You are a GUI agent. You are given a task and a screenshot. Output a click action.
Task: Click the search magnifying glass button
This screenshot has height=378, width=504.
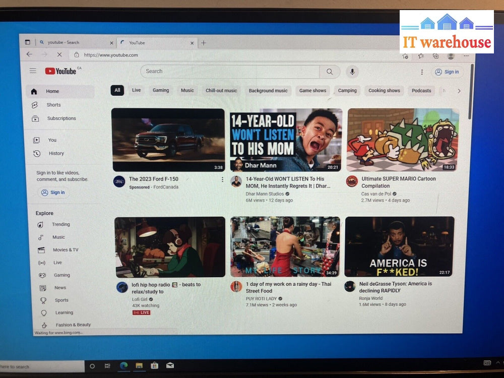coord(330,72)
